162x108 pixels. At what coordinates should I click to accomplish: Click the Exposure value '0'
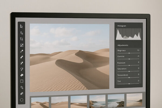pos(139,62)
